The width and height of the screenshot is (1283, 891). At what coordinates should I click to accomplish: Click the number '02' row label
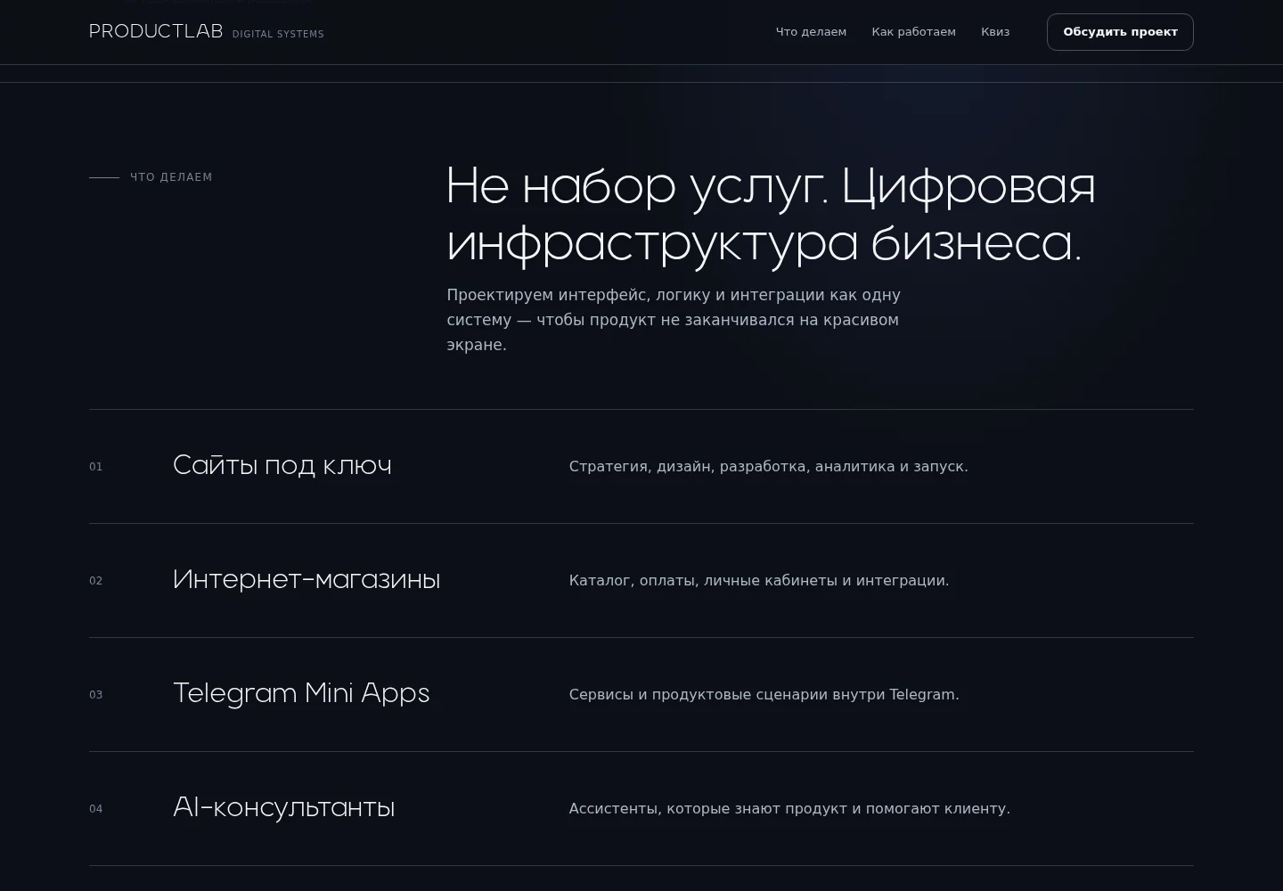pos(96,581)
